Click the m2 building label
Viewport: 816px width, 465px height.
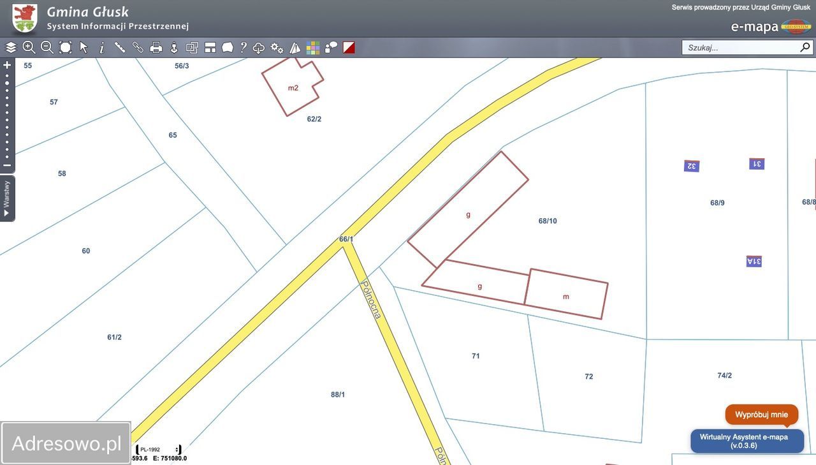point(293,88)
